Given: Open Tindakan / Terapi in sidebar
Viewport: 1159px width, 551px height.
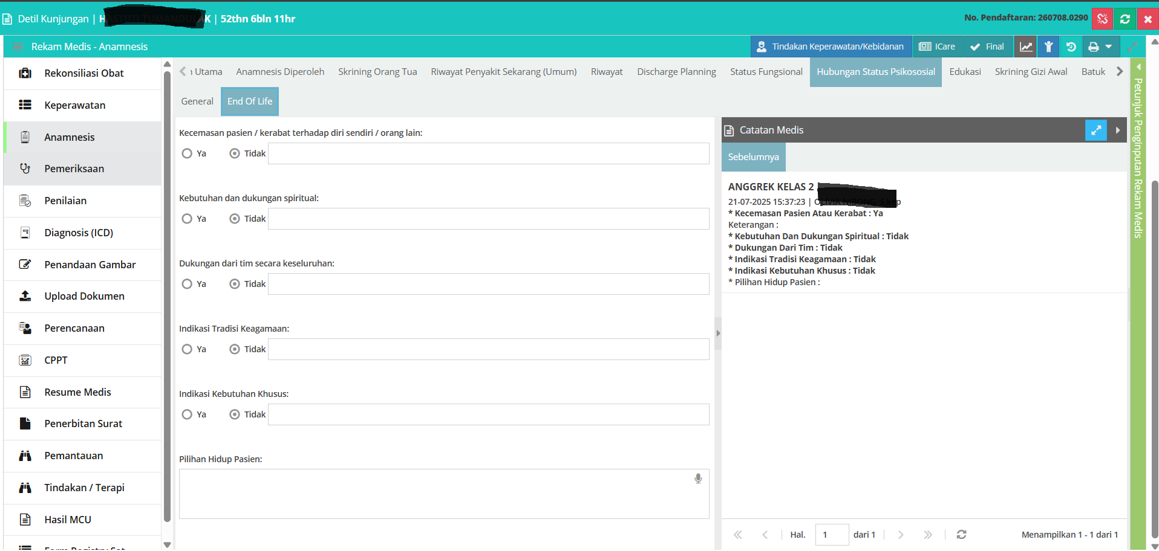Looking at the screenshot, I should pos(83,488).
